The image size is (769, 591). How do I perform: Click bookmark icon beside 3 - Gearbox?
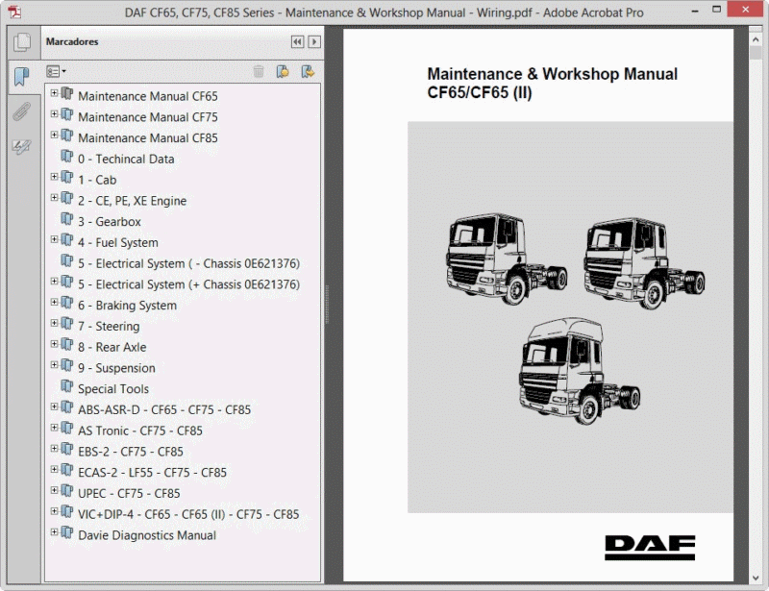[x=66, y=219]
